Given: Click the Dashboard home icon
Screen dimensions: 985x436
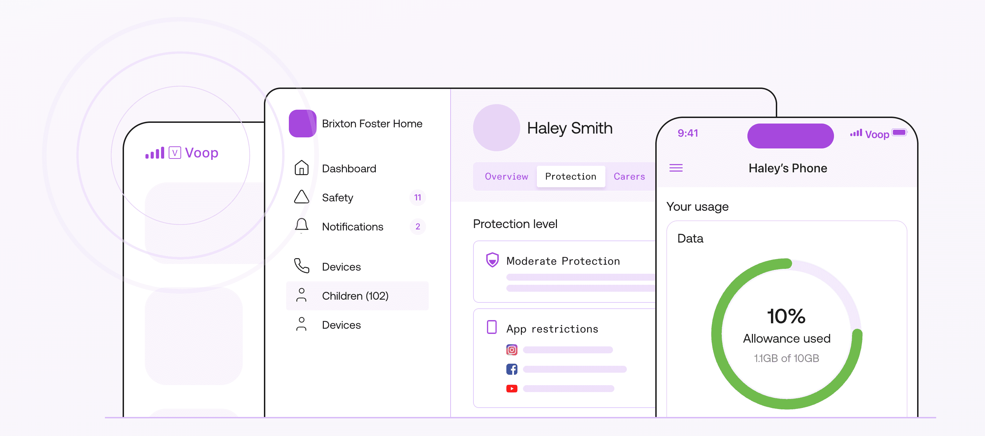Looking at the screenshot, I should [301, 168].
